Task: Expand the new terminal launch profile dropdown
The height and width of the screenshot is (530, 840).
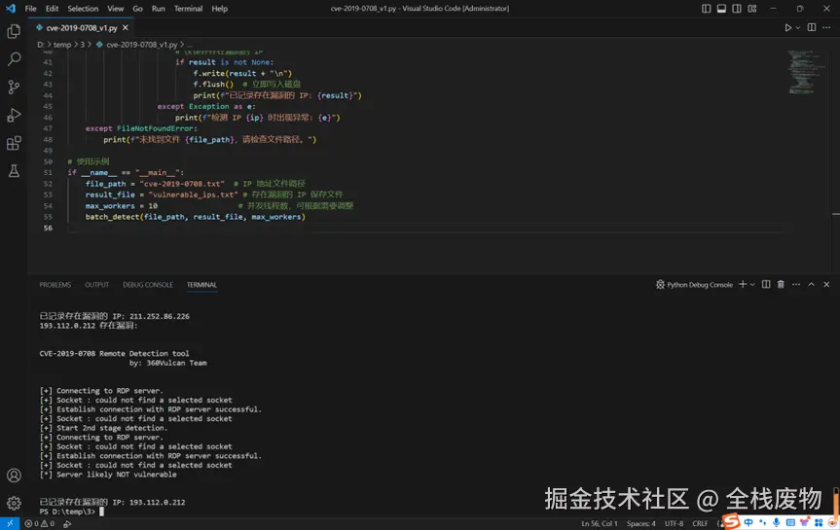Action: pos(752,284)
